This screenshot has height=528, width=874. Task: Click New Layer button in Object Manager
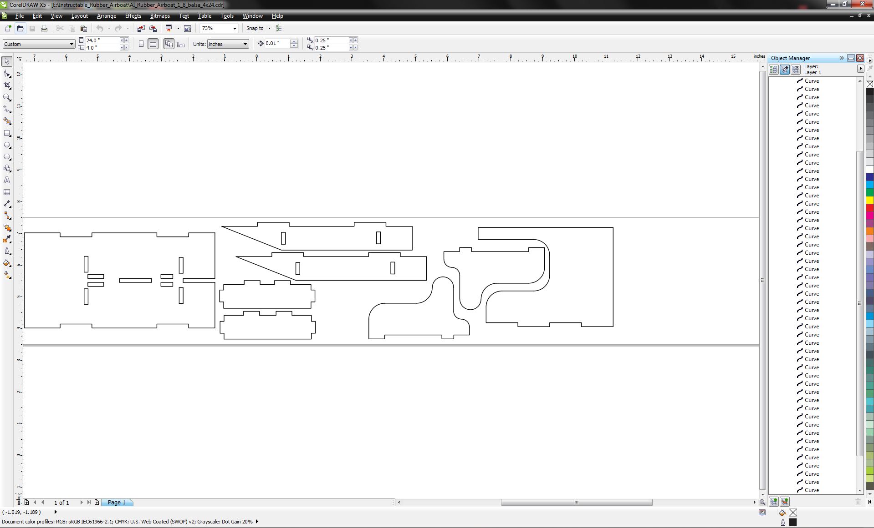click(x=773, y=502)
